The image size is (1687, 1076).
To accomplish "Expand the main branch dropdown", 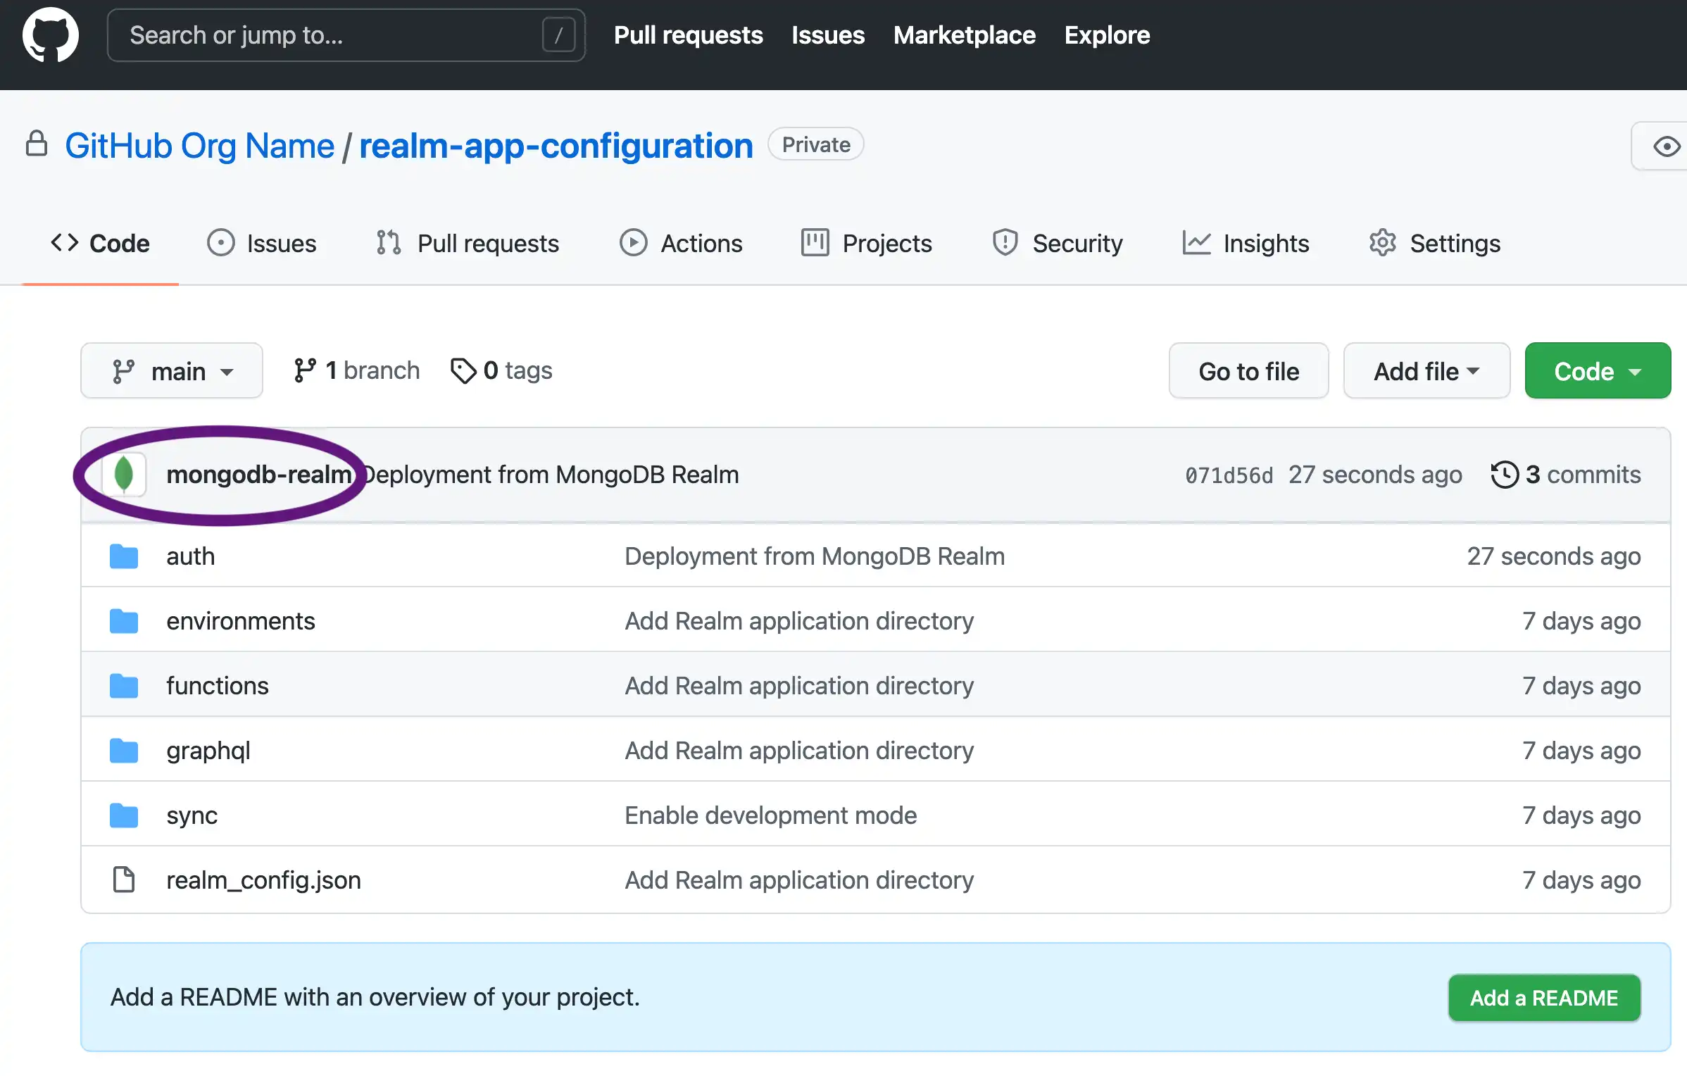I will [172, 371].
